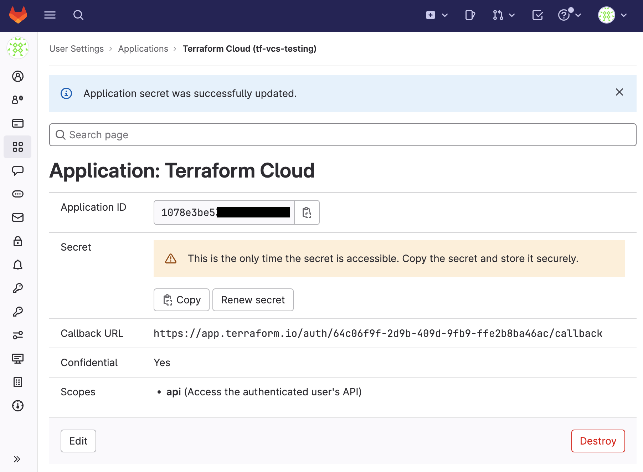Click the Edit application button
The image size is (643, 472).
coord(78,441)
